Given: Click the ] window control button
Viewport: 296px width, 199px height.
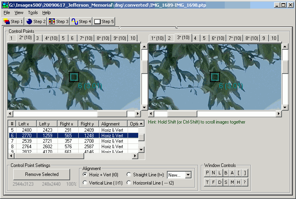Looking at the screenshot, I should coord(245,173).
